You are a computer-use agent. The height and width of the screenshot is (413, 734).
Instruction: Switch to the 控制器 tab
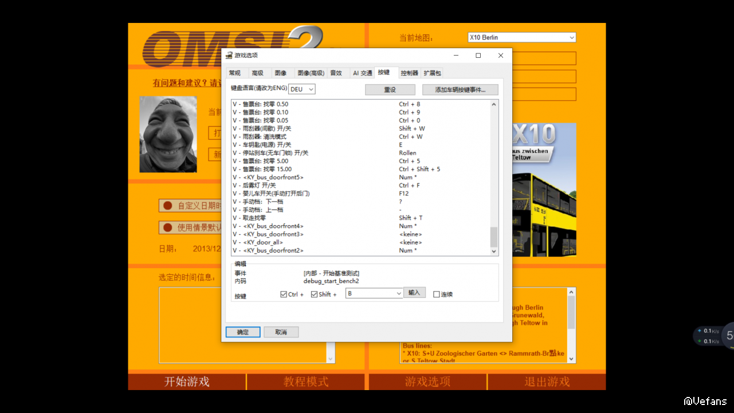coord(410,73)
